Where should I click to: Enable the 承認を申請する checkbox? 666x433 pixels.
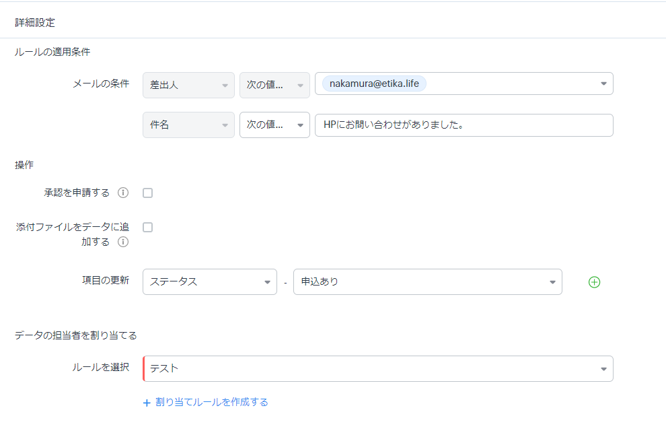pyautogui.click(x=148, y=193)
